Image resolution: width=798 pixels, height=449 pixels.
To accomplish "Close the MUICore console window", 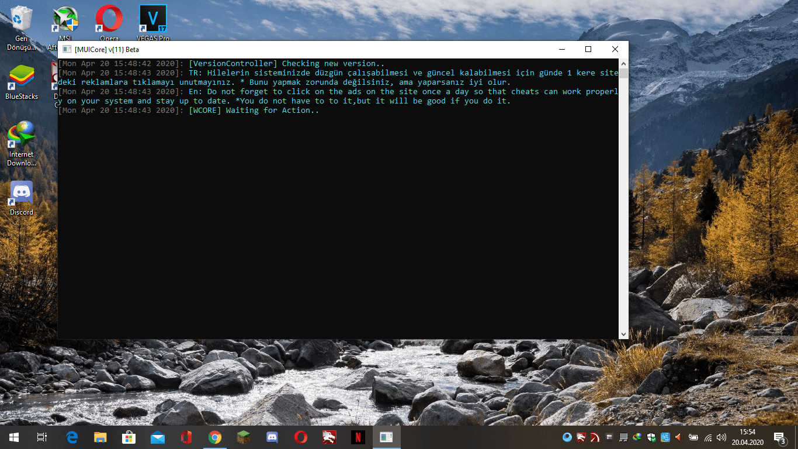I will click(x=615, y=50).
